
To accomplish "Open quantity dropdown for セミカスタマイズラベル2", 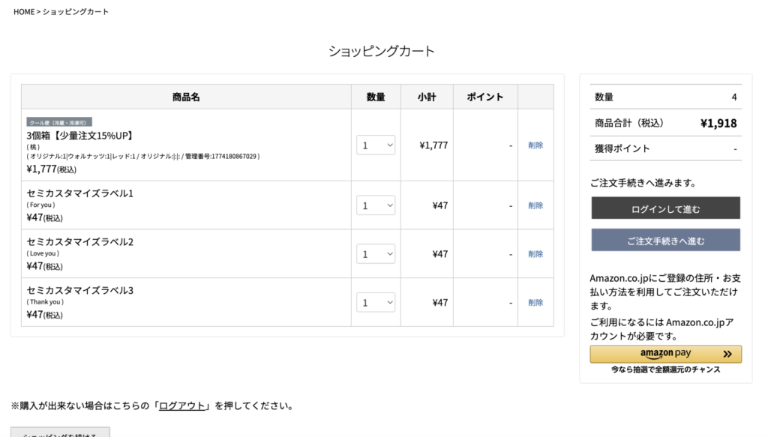I will [x=376, y=254].
